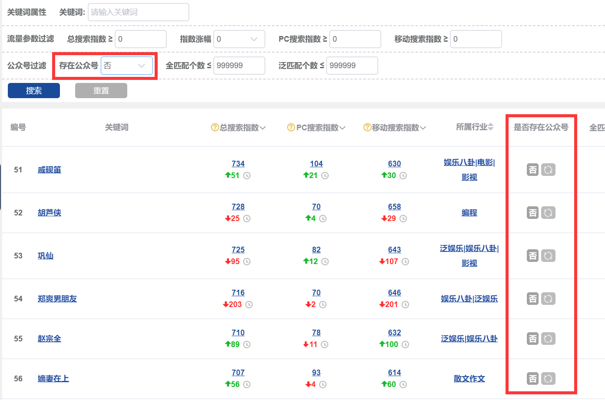605x400 pixels.
Task: Click the clock history icon beside 巩仙's ↓107
Action: (x=406, y=261)
